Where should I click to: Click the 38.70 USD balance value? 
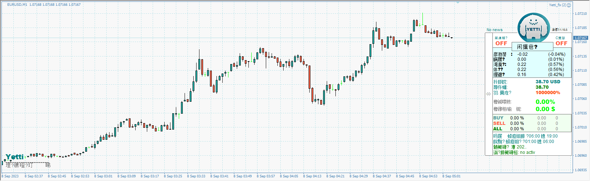[548, 82]
